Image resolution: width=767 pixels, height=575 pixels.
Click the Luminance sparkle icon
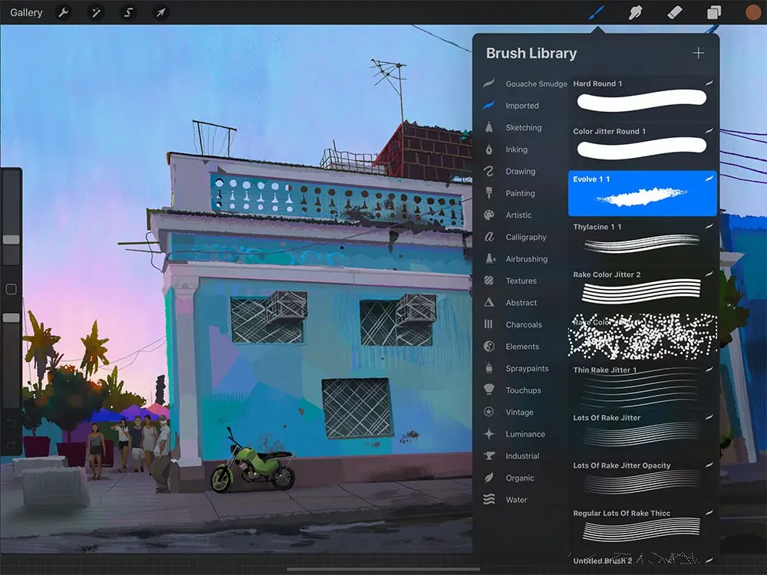489,434
